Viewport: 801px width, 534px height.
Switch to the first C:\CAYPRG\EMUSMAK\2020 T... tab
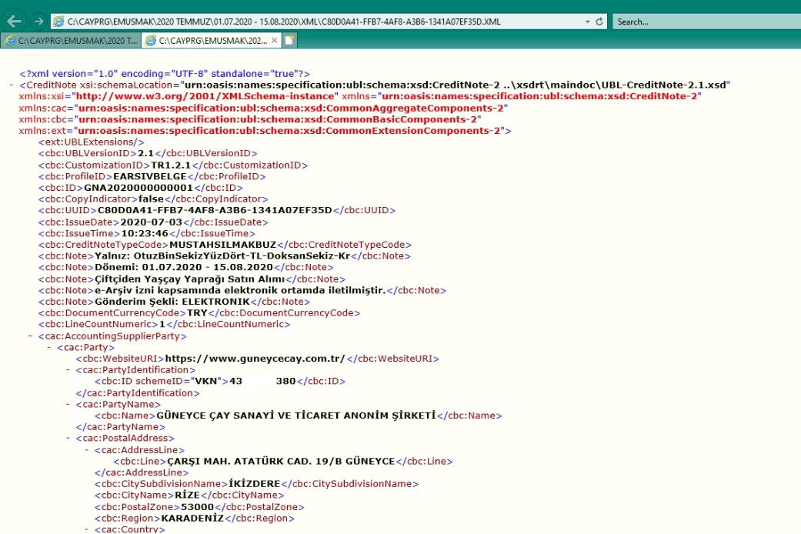[x=71, y=40]
